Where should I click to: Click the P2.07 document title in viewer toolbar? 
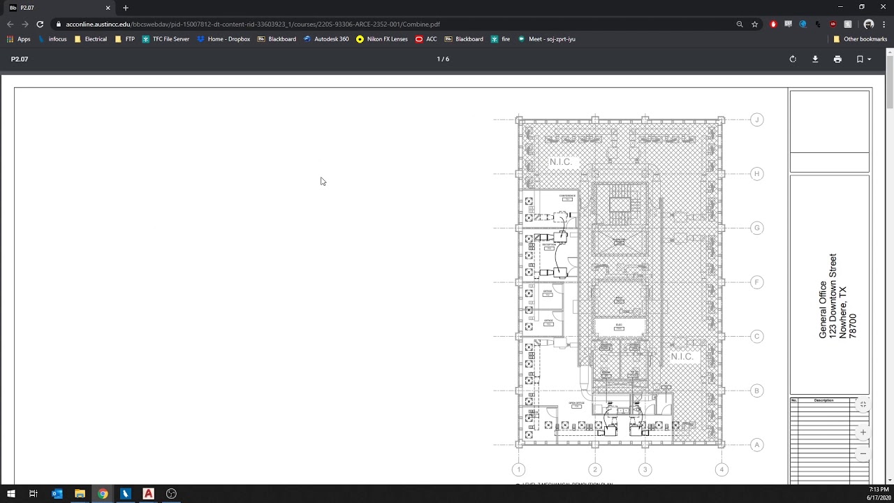20,59
